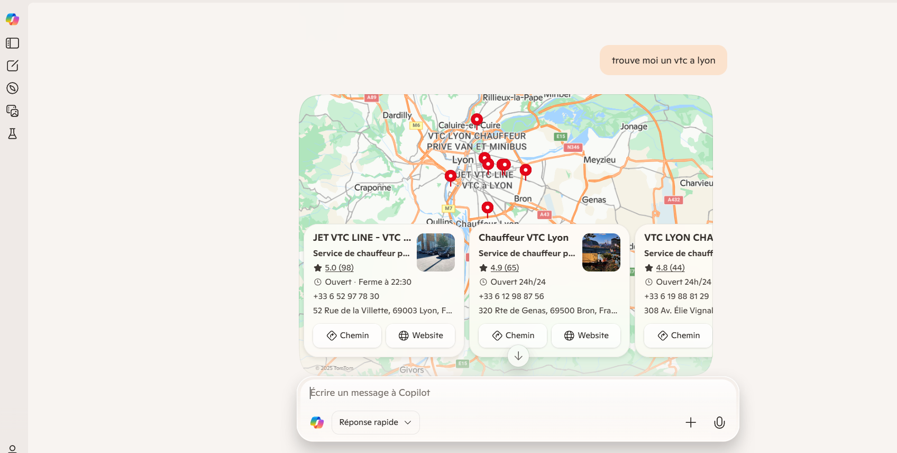Open the Discover compass icon

13,88
